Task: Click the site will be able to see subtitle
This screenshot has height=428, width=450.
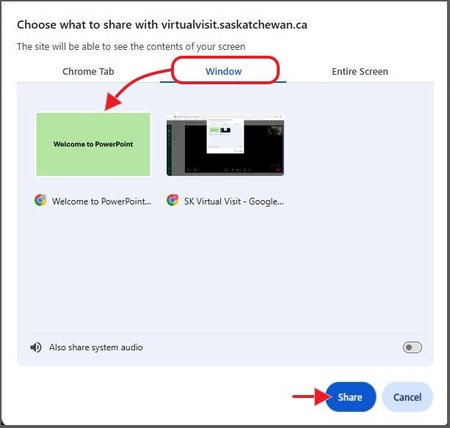Action: point(131,46)
